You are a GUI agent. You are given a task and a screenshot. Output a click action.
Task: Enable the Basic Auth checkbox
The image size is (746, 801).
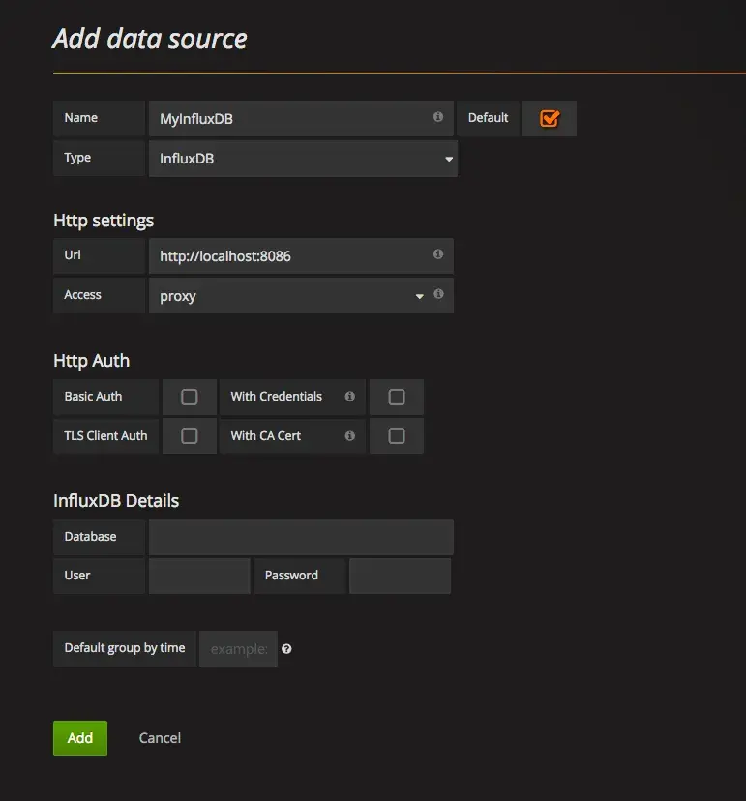pyautogui.click(x=189, y=397)
